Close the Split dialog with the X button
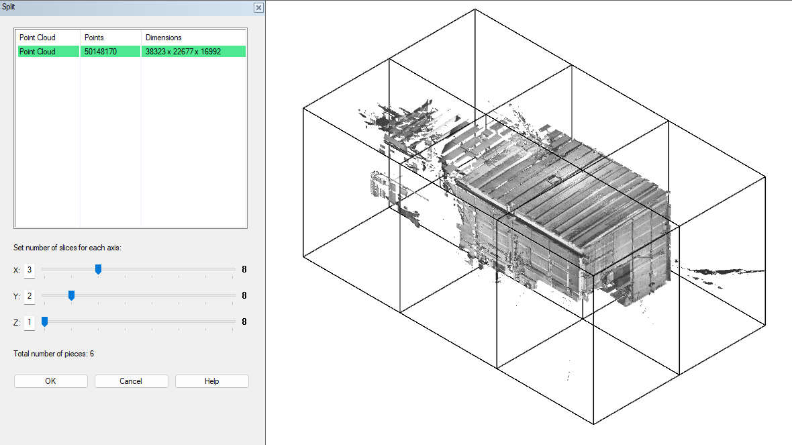Screen dimensions: 792x445 [x=258, y=7]
